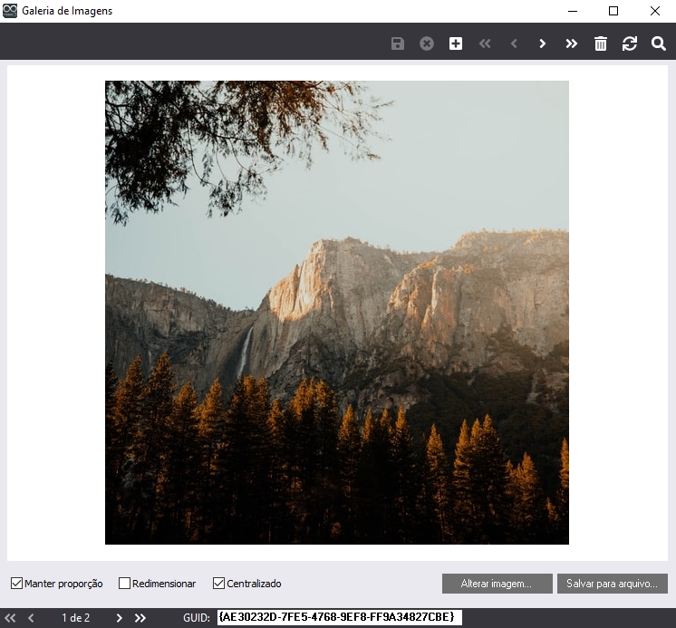This screenshot has width=676, height=628.
Task: Go to previous record in top toolbar
Action: click(514, 43)
